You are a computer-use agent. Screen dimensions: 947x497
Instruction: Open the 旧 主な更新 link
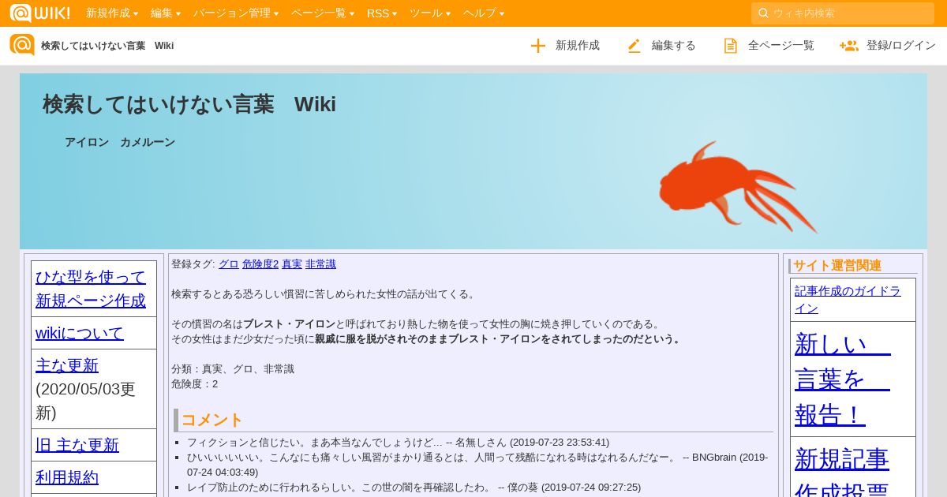point(77,445)
